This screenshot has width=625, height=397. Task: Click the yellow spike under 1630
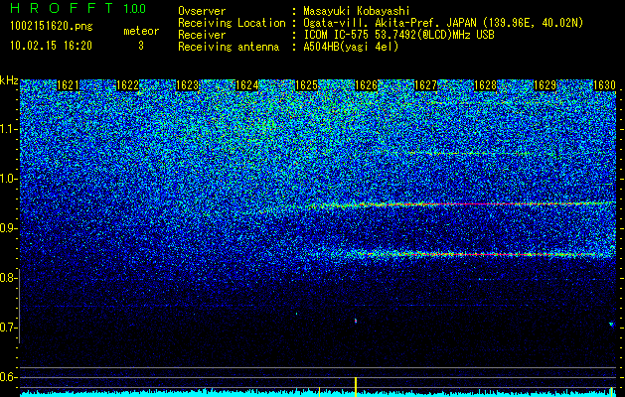pyautogui.click(x=611, y=392)
